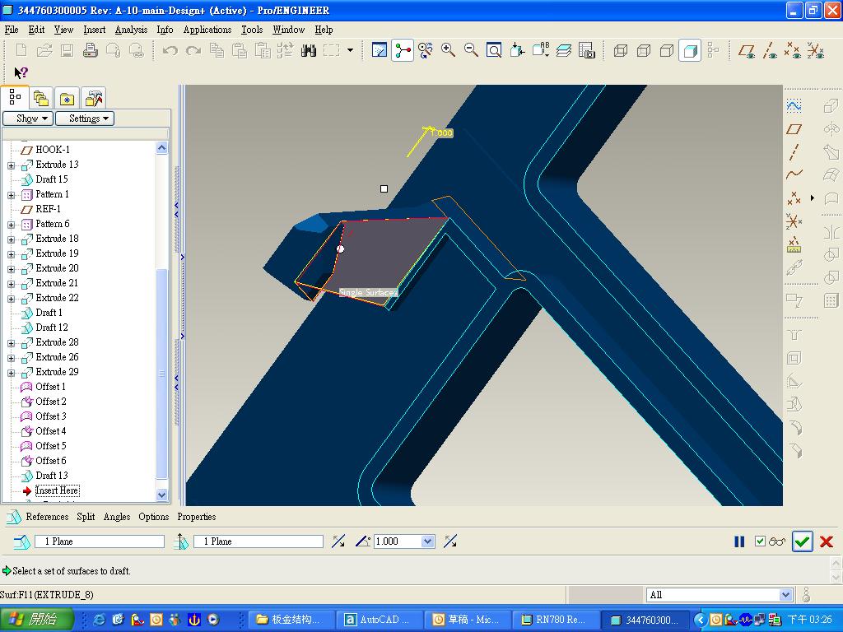Expand the Extrude 13 tree node
The image size is (843, 632).
[12, 165]
